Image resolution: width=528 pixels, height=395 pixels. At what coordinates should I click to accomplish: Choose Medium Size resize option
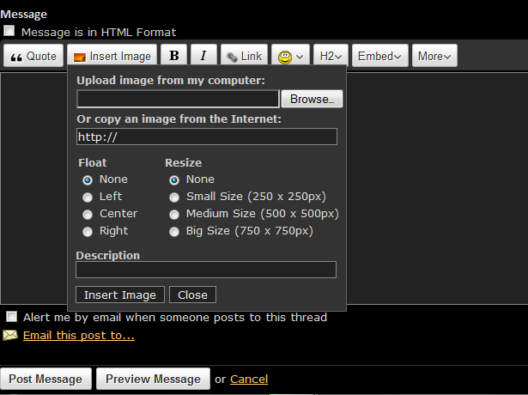pyautogui.click(x=174, y=214)
